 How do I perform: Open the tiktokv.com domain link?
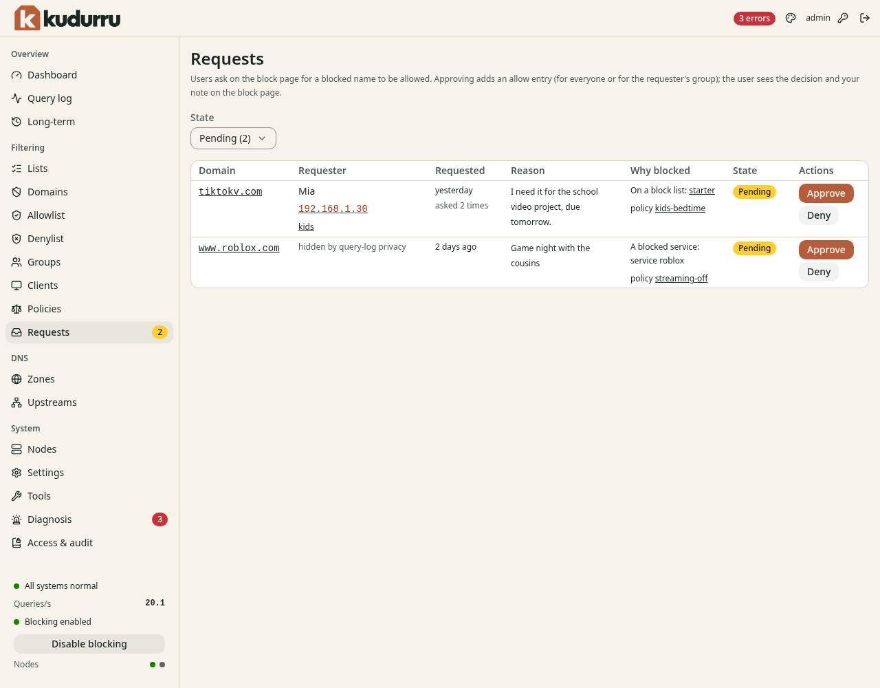[x=230, y=192]
